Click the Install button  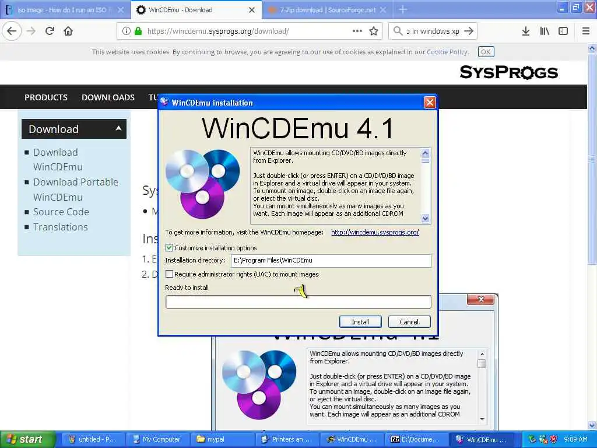coord(360,322)
